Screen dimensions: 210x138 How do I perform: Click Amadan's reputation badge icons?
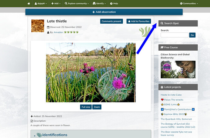coord(71,32)
